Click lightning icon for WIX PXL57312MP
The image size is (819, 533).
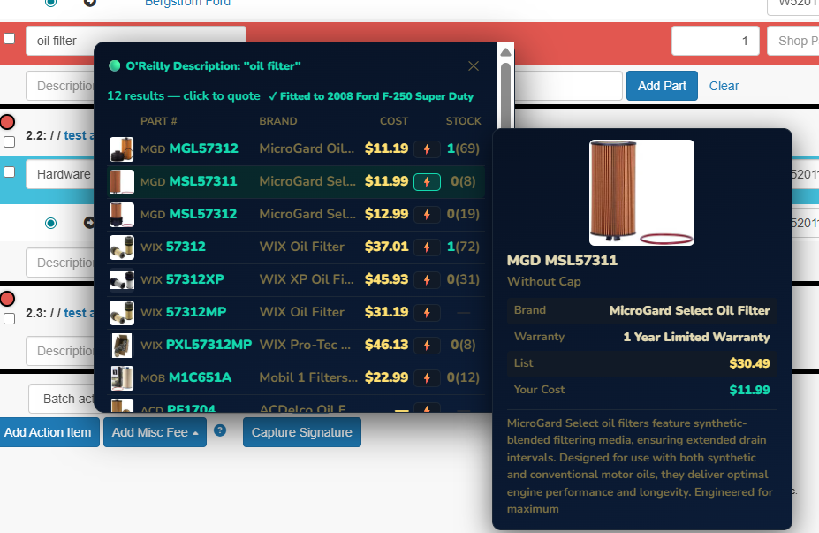pos(427,345)
